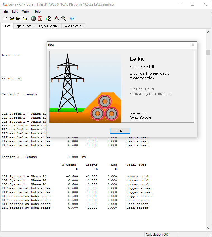The height and width of the screenshot is (237, 212).
Task: Zoom in with the magnifier plus icon
Action: tap(57, 18)
